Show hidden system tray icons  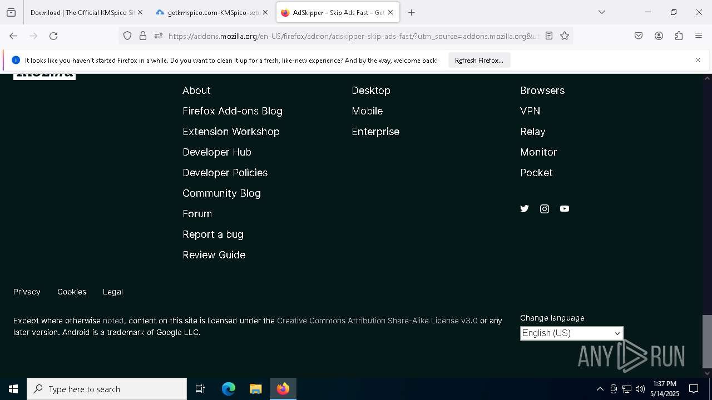[600, 389]
